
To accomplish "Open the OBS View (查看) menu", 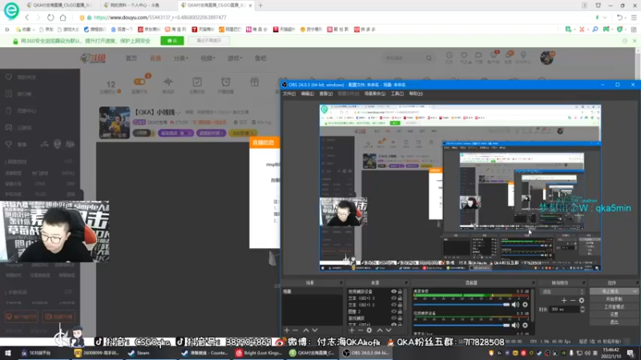I will pos(326,94).
